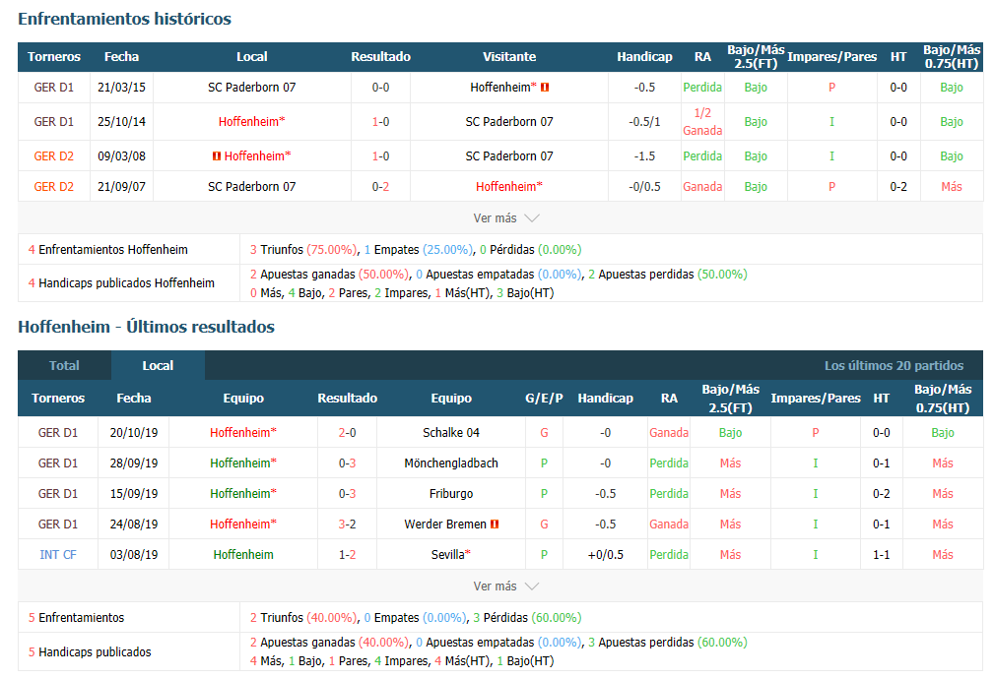The image size is (994, 679).
Task: Click GER D1 tournament on 20/10/19 row
Action: (58, 433)
